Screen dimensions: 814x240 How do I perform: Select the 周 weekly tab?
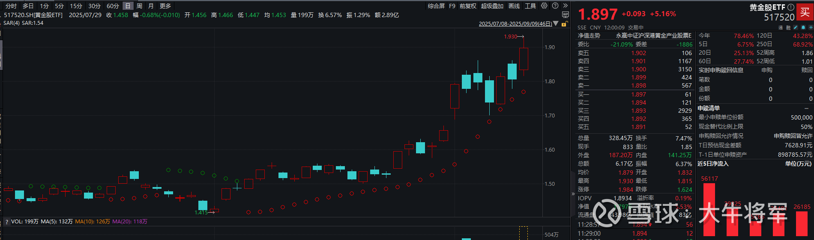pyautogui.click(x=139, y=6)
